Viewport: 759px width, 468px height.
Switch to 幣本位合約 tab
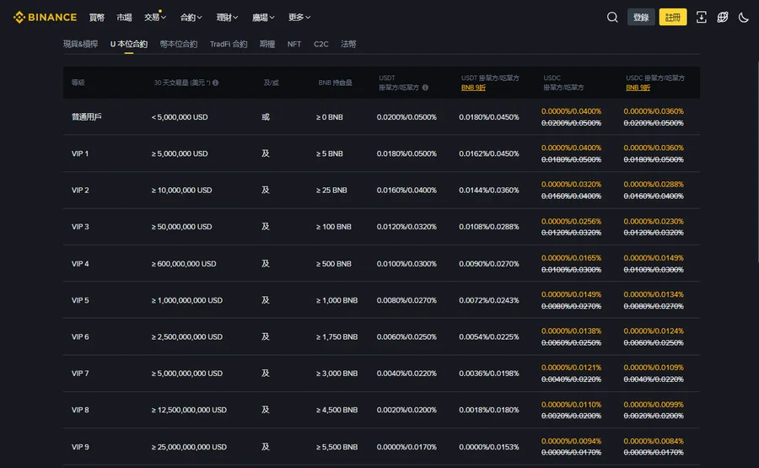click(x=179, y=44)
